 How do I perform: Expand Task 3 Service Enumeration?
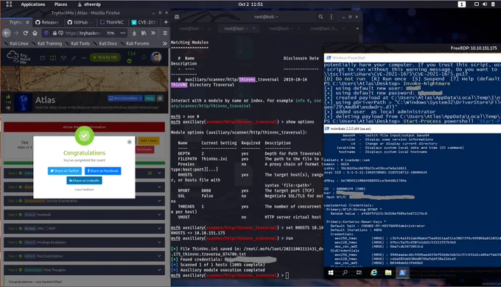click(84, 201)
